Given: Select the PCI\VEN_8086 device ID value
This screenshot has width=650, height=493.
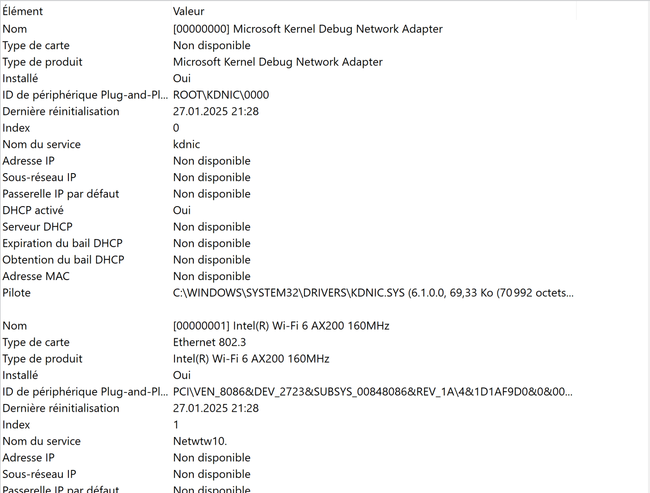Looking at the screenshot, I should [x=372, y=392].
